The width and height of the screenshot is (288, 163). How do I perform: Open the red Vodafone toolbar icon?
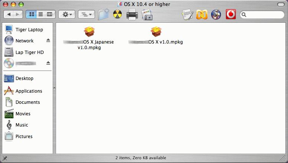click(231, 15)
